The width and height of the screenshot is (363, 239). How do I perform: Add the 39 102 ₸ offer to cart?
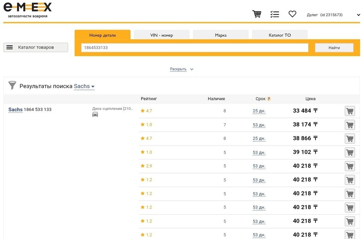tap(350, 152)
